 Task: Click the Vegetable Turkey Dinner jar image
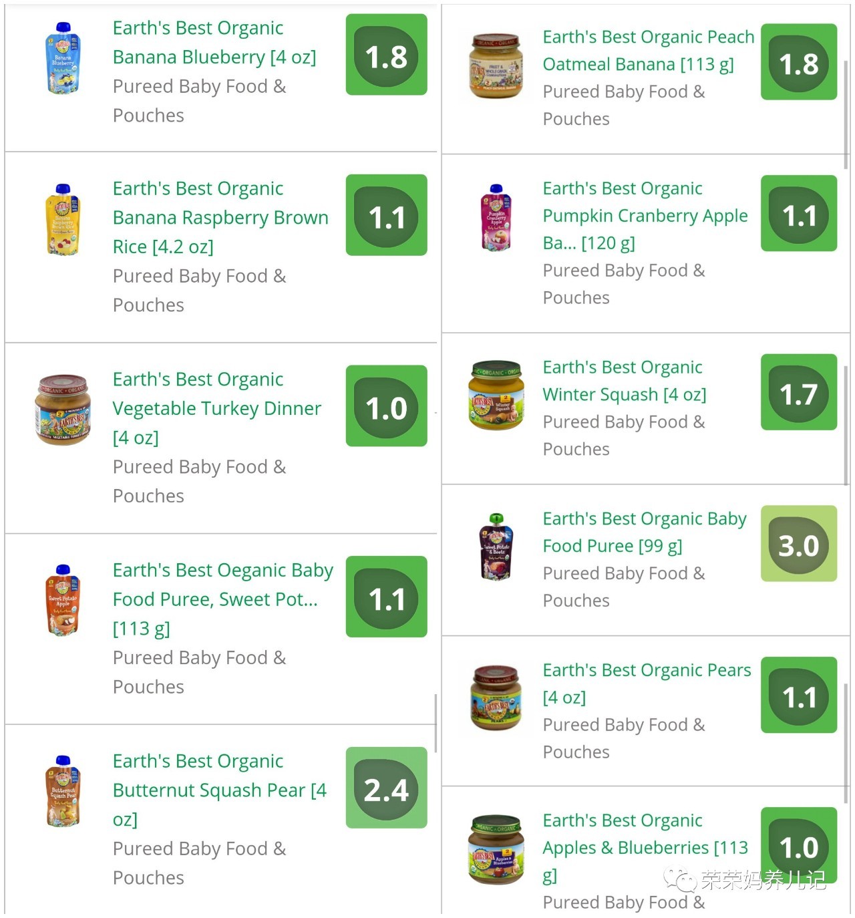tap(62, 409)
